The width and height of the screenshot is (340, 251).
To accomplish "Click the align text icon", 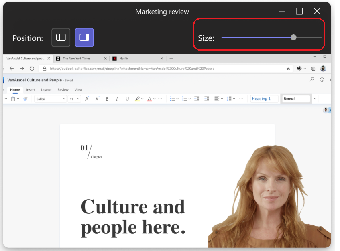I will pos(217,99).
